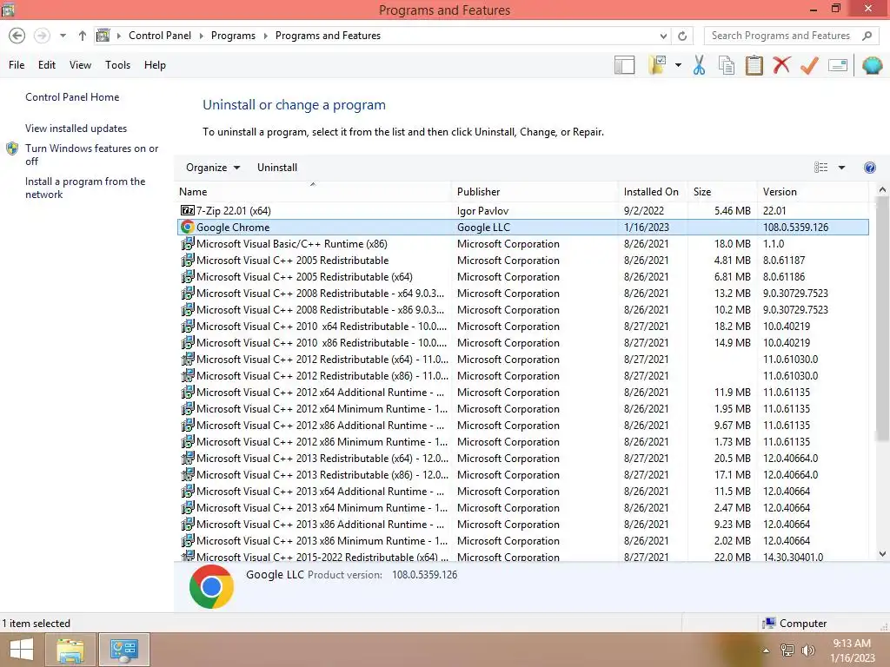
Task: Click the Uninstall button
Action: [277, 168]
